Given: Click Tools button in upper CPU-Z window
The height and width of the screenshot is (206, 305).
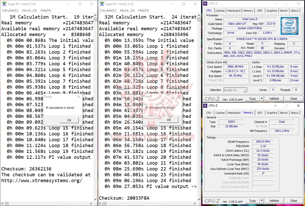Looking at the screenshot, I should click(x=252, y=99).
